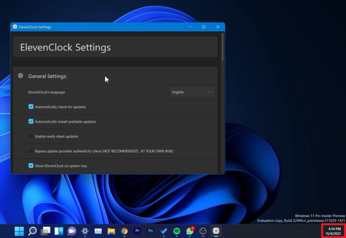The image size is (346, 238).
Task: Uncheck Automatically check for updates
Action: click(x=31, y=107)
